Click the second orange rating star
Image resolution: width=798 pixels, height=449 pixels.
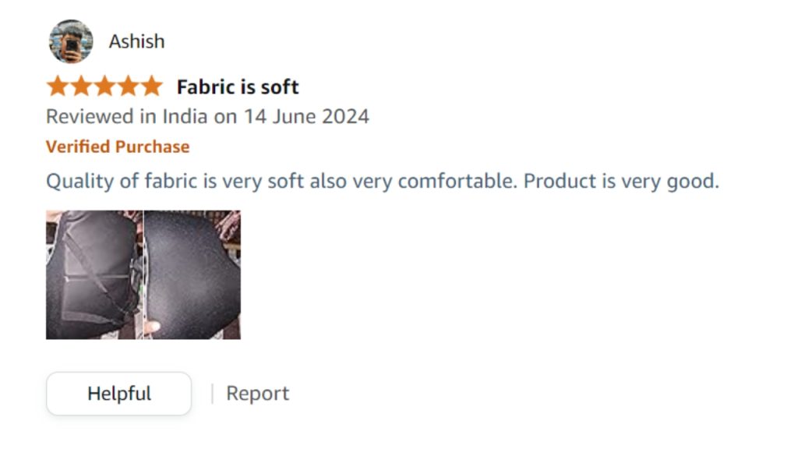(x=81, y=86)
